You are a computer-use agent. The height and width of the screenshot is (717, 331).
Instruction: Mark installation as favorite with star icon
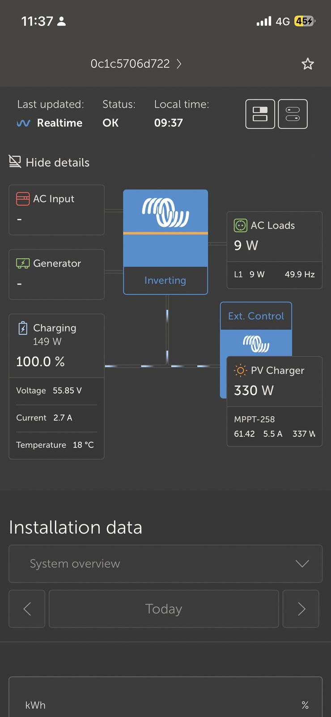pos(308,64)
